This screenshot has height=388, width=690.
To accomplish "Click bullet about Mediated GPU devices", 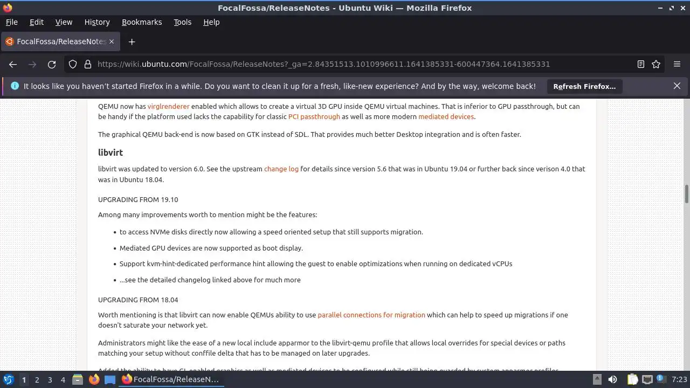I will (211, 248).
